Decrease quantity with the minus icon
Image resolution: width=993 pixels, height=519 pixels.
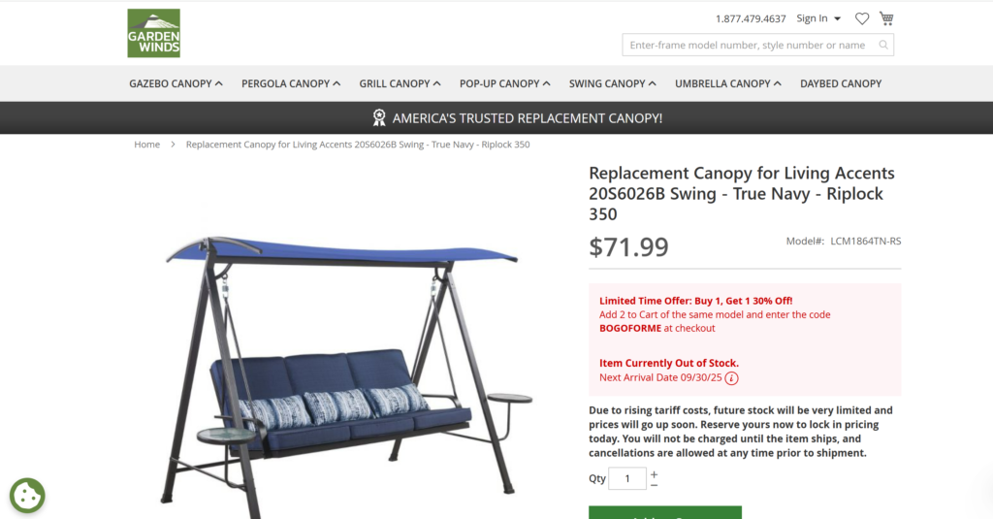(655, 485)
